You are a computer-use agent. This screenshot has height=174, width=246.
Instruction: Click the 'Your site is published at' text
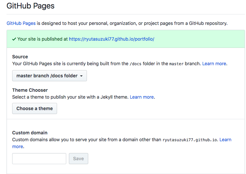point(43,39)
